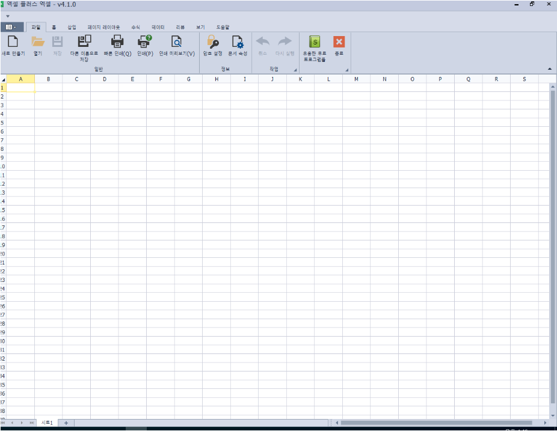557x431 pixels.
Task: Select column D header
Action: click(105, 79)
